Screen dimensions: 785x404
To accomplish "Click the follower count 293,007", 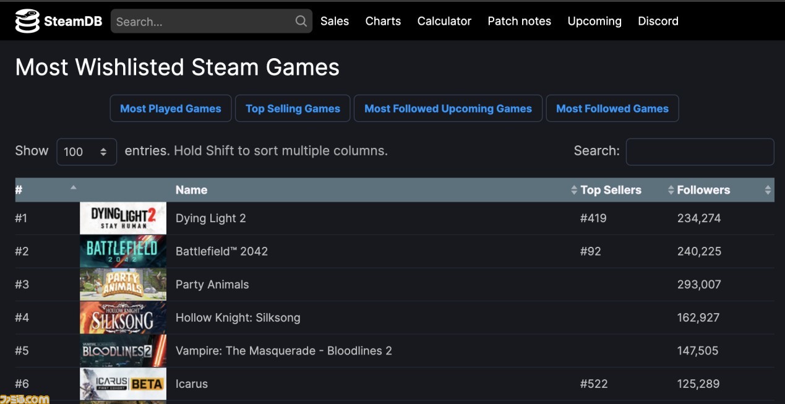I will click(x=699, y=285).
